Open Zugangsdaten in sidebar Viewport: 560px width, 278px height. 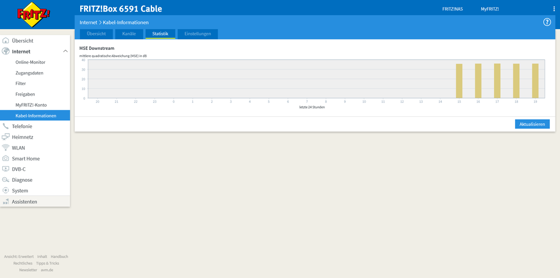(x=29, y=73)
